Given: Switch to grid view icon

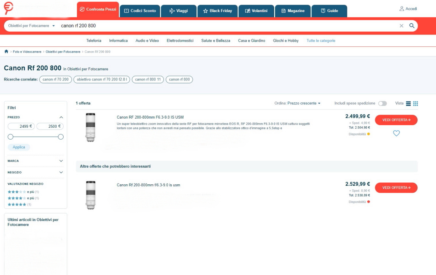Looking at the screenshot, I should 416,103.
